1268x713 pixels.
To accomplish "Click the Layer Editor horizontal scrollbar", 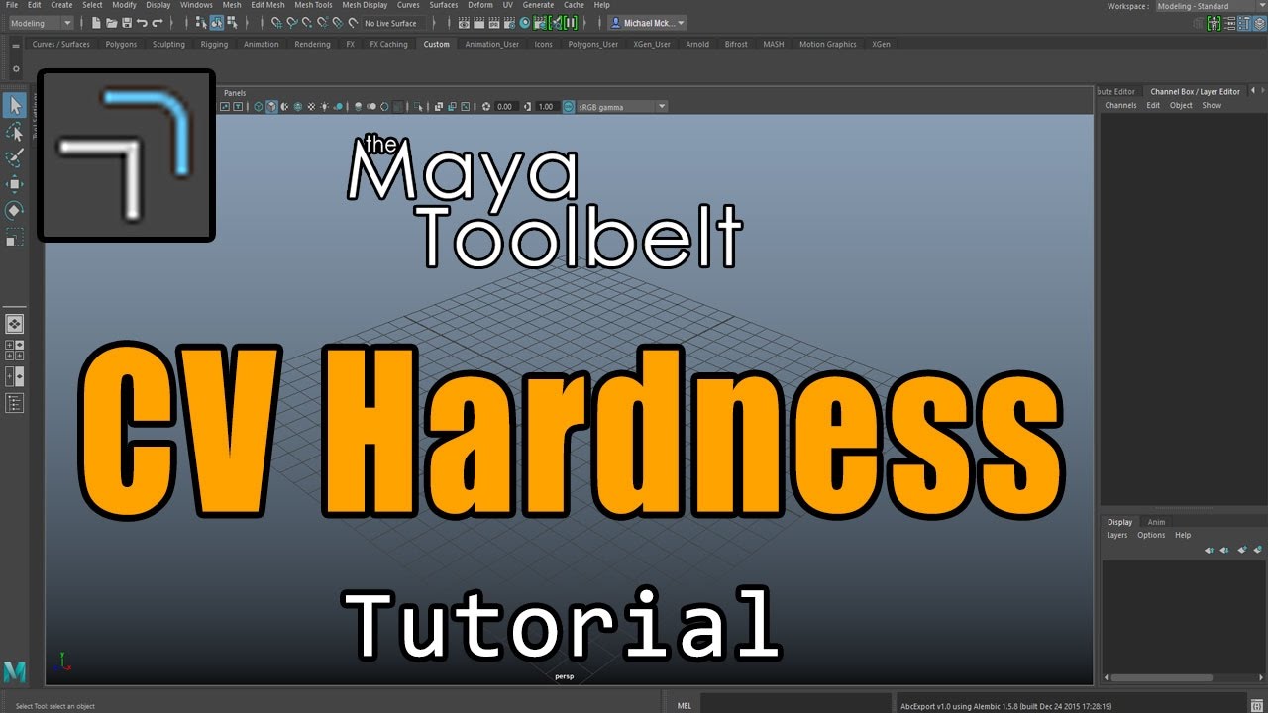I will (x=1161, y=678).
